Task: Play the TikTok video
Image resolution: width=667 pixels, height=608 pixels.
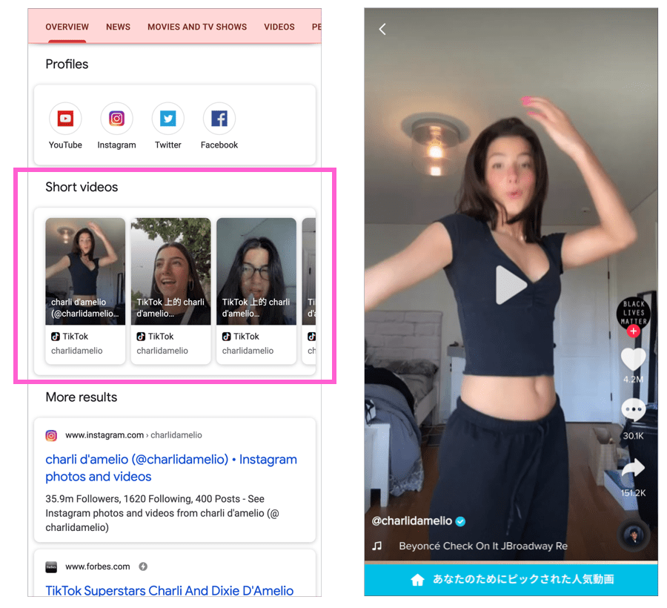Action: tap(511, 285)
